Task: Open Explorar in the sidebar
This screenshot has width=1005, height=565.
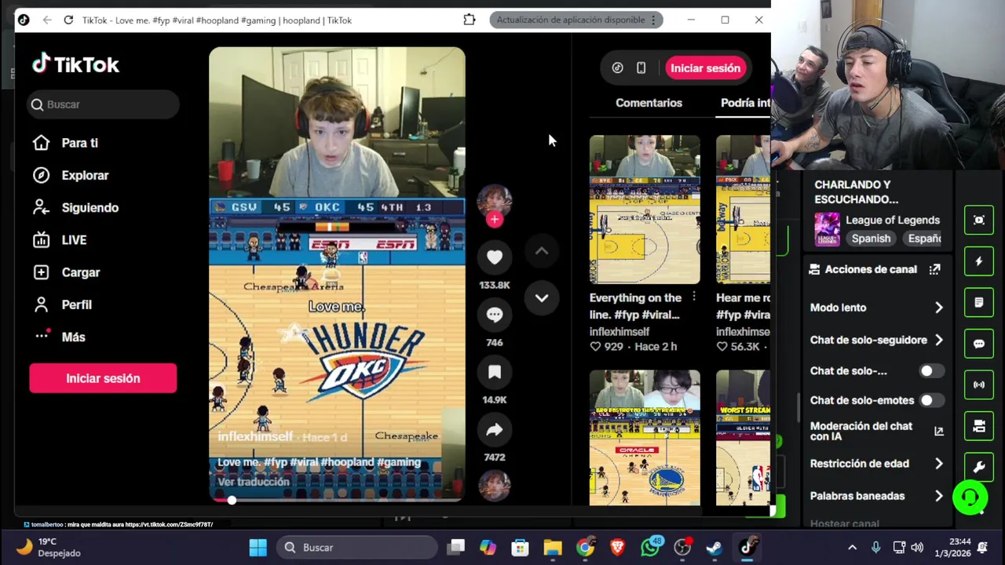Action: point(71,175)
